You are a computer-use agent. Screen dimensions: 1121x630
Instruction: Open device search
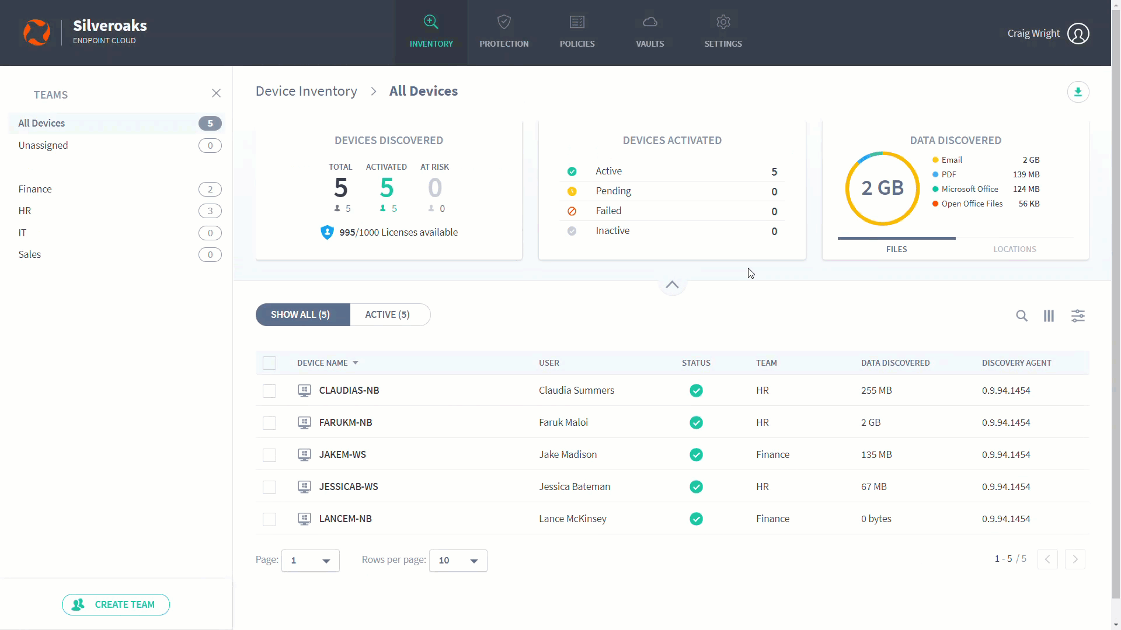[x=1021, y=316]
